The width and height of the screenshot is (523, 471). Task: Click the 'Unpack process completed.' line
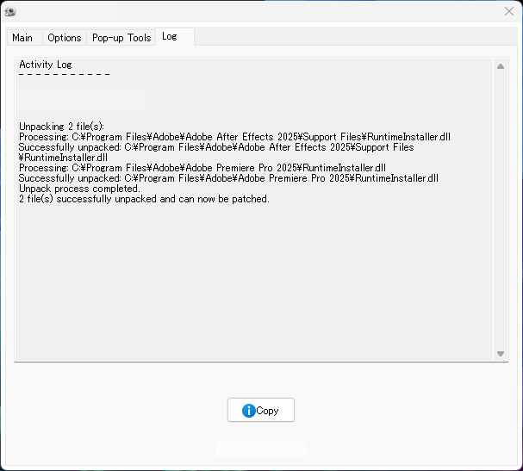click(x=79, y=189)
